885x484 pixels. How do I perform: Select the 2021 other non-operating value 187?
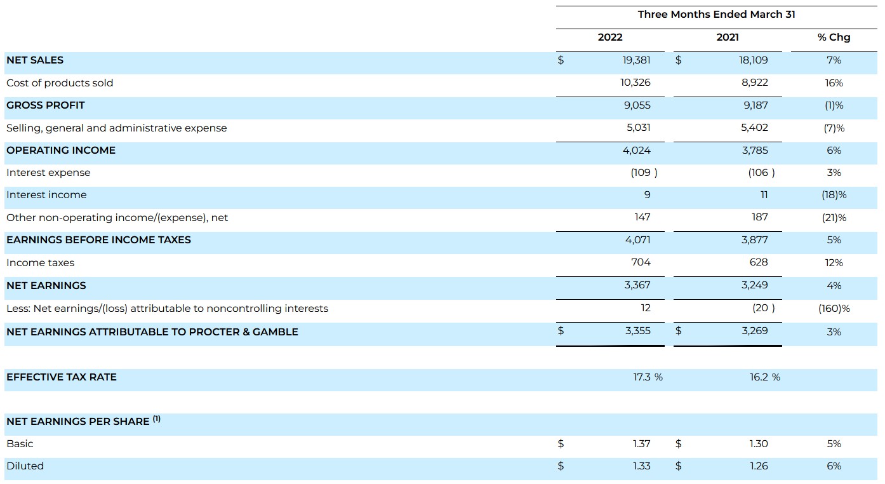760,217
